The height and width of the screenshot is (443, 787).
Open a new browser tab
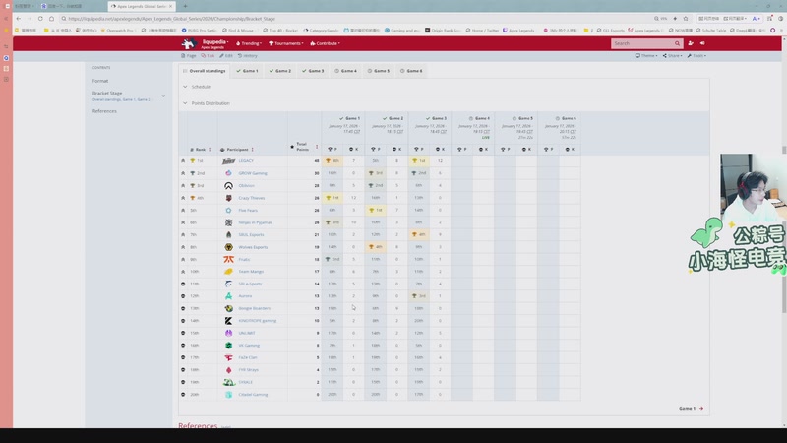pos(185,6)
